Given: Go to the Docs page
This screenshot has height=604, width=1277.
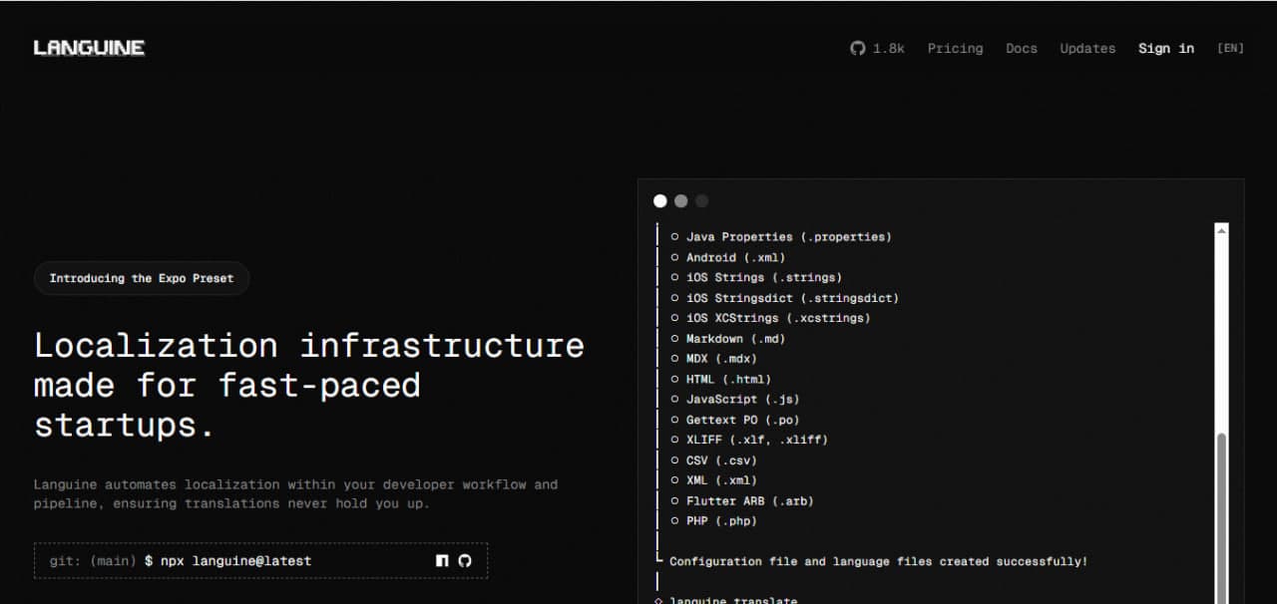Looking at the screenshot, I should [1022, 48].
